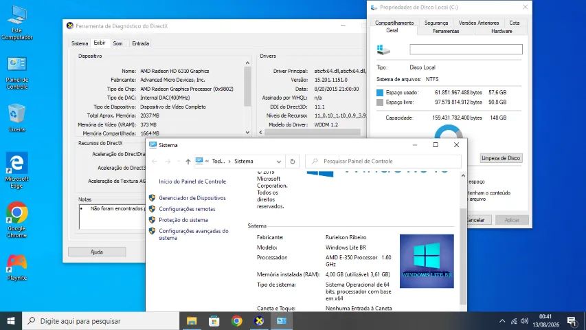Viewport: 586px width, 330px height.
Task: Open Este Computador desktop icon
Action: coord(16,23)
